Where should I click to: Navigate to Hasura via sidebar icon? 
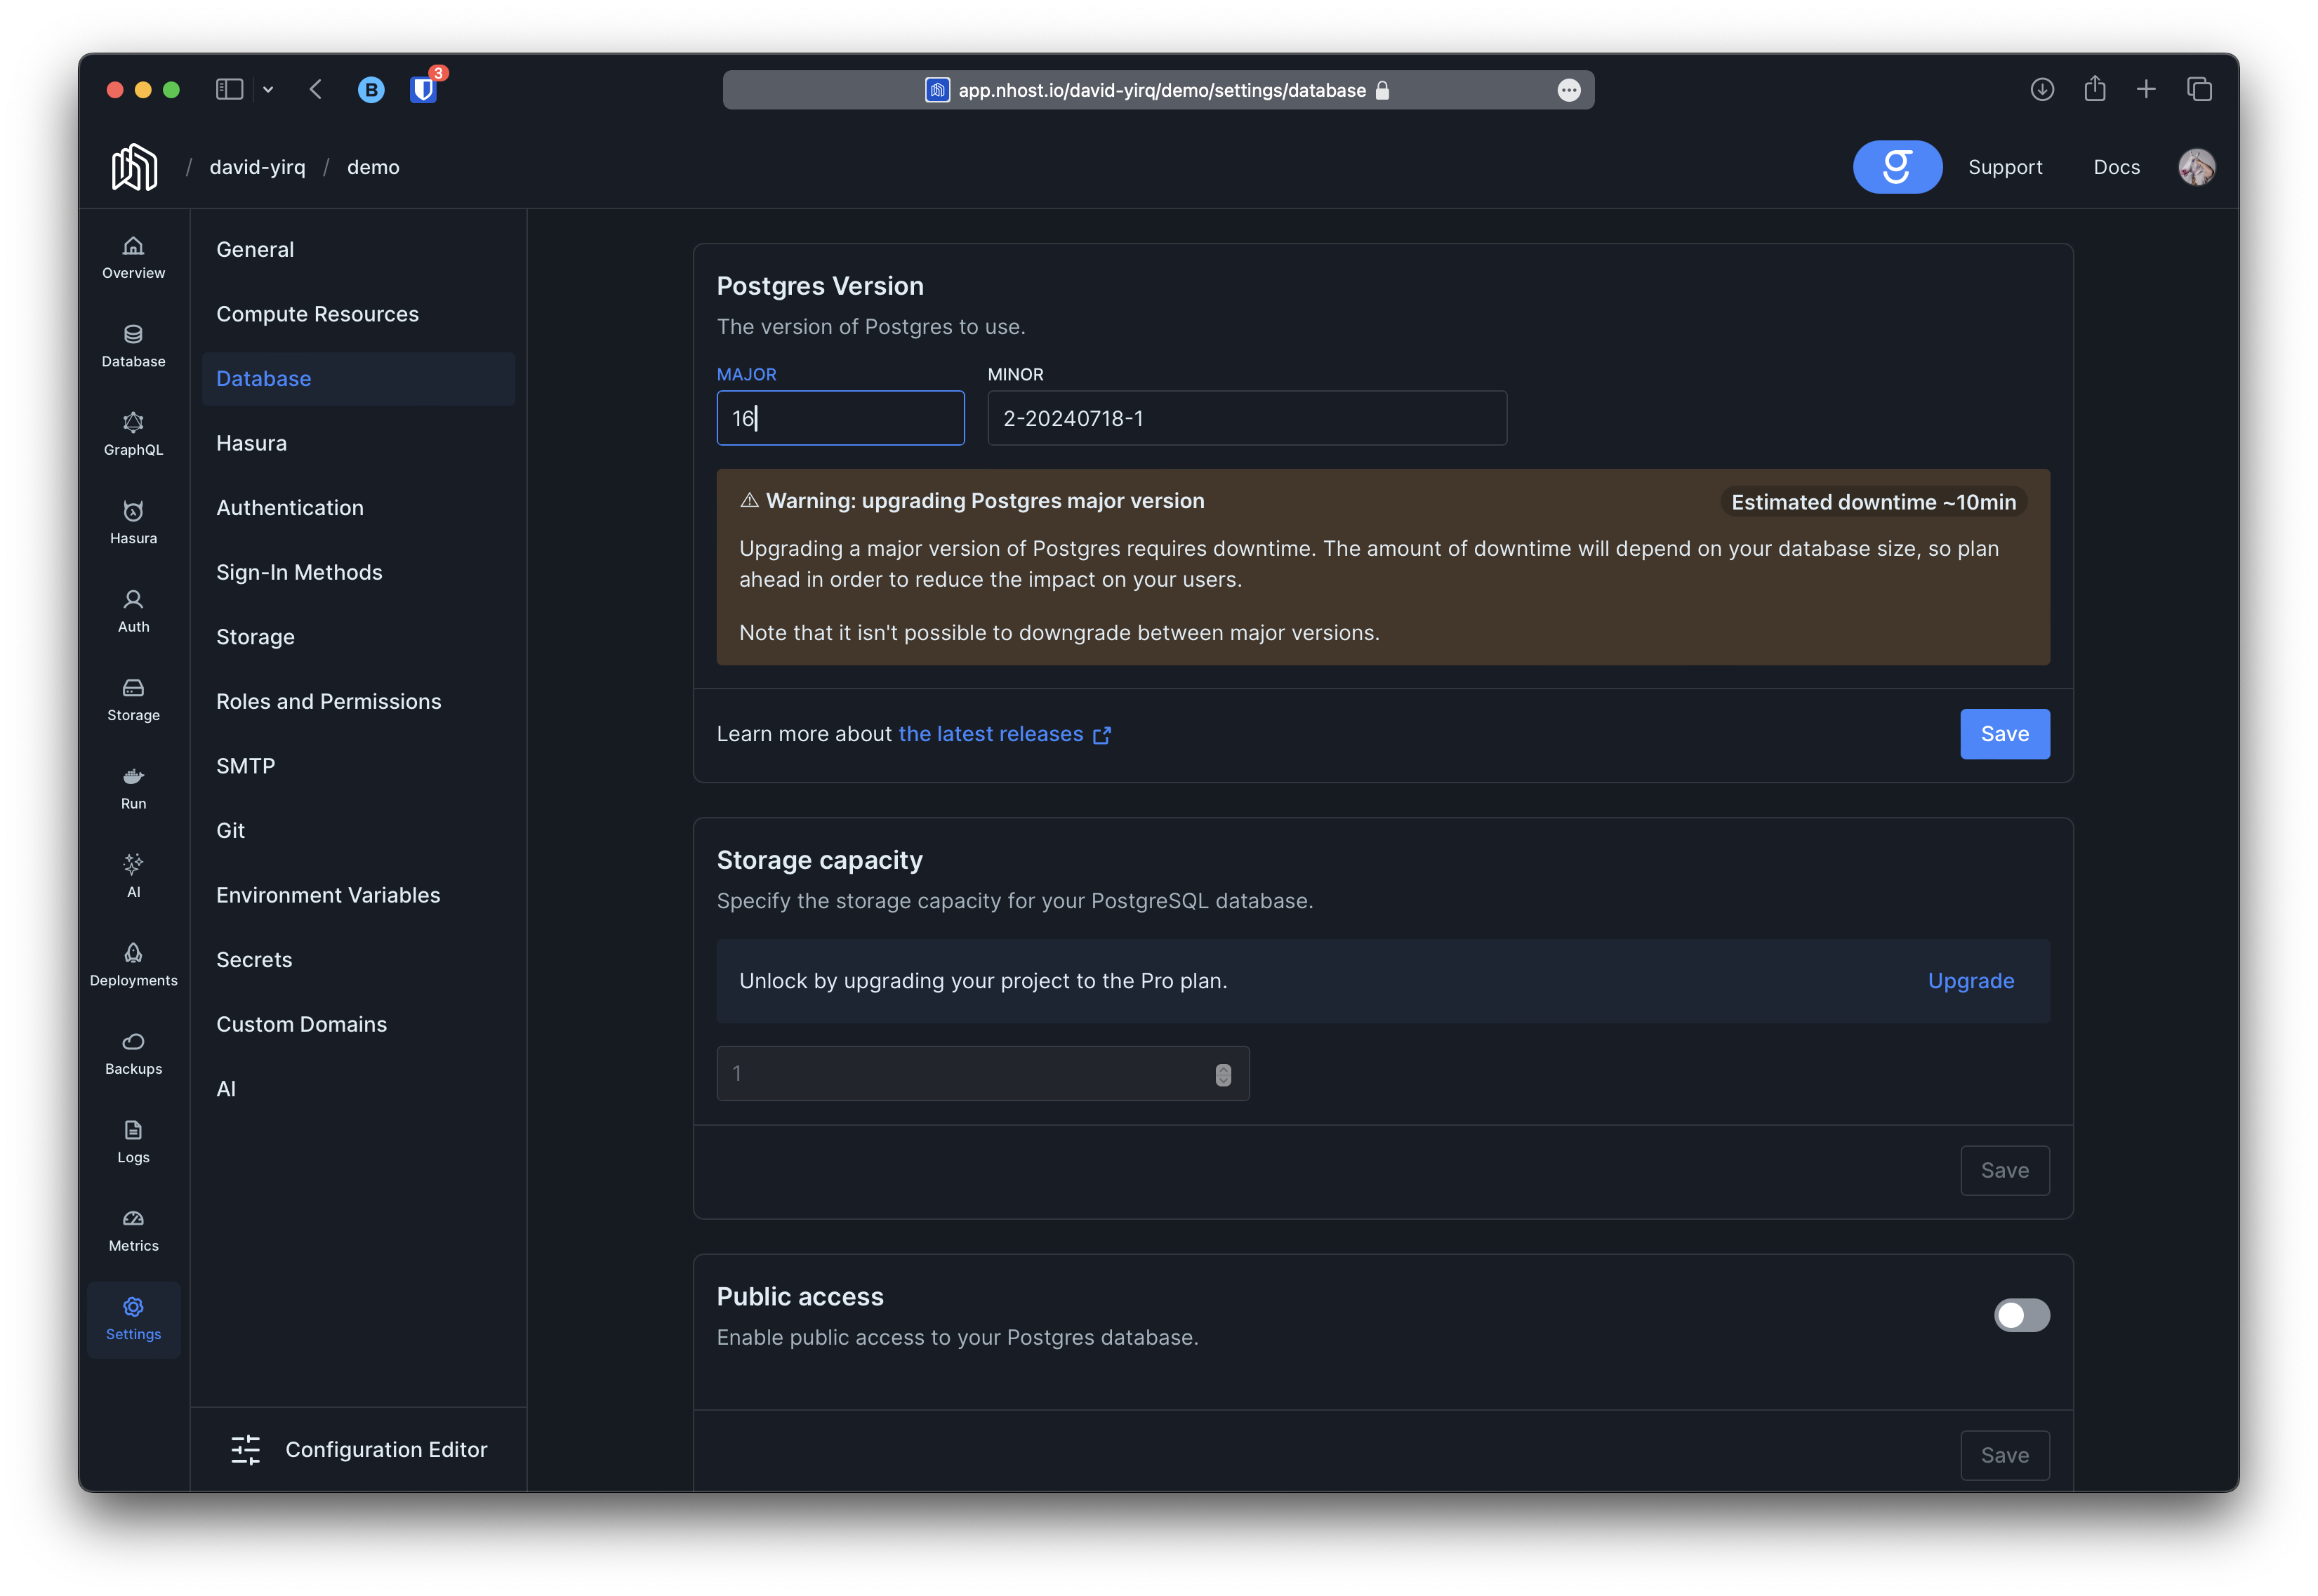(x=133, y=521)
